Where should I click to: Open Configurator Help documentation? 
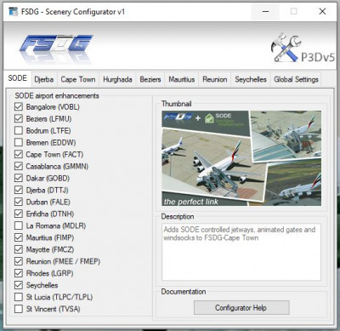click(x=241, y=308)
